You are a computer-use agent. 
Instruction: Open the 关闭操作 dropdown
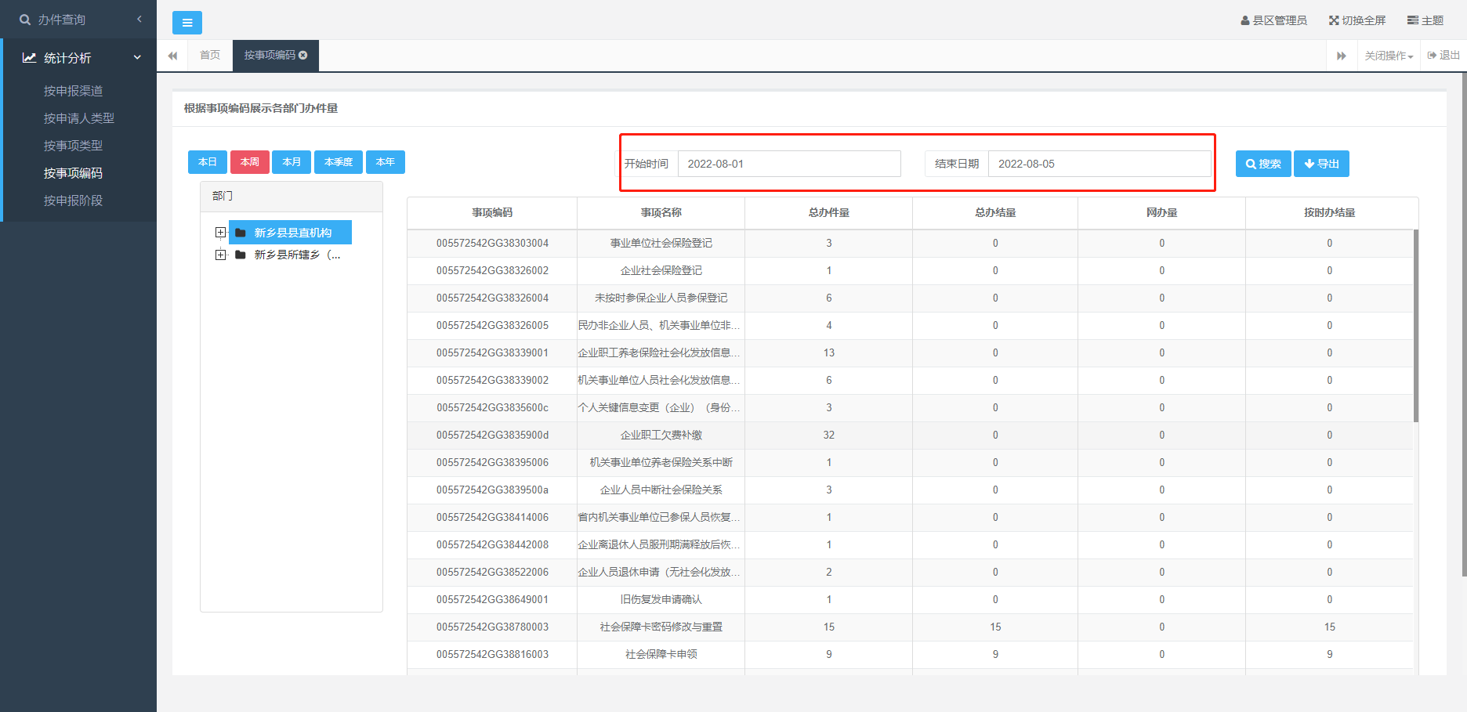click(x=1389, y=56)
